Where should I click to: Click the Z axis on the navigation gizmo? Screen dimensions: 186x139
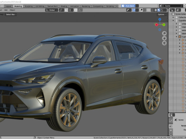tap(160, 19)
